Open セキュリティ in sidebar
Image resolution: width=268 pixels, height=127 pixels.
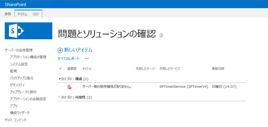[x=17, y=85]
